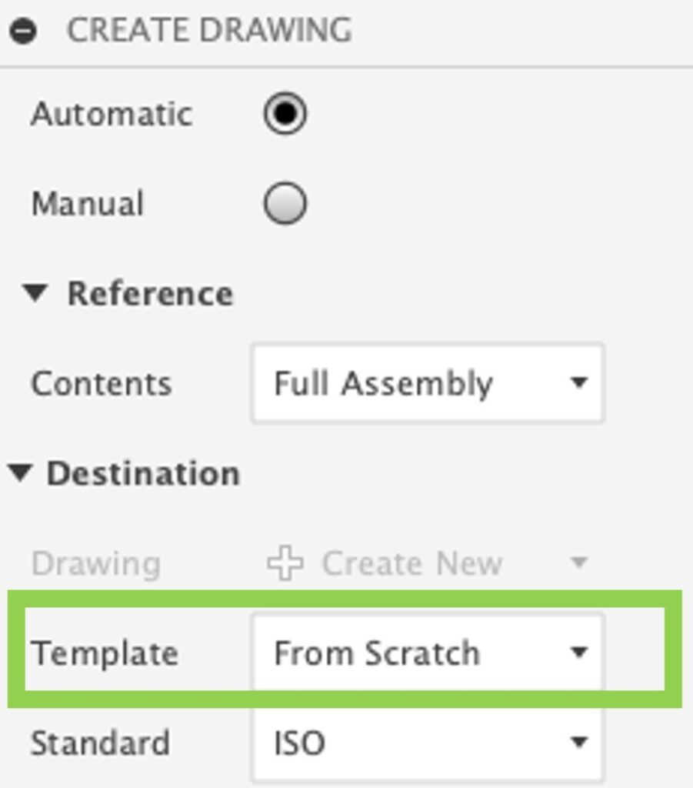The width and height of the screenshot is (693, 788).
Task: Collapse the Reference section triangle
Action: [35, 293]
